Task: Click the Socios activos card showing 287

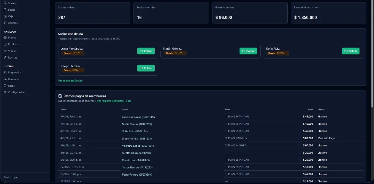Action: tap(92, 13)
